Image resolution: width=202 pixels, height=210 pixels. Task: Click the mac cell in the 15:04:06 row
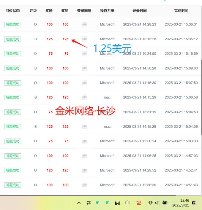point(107,127)
